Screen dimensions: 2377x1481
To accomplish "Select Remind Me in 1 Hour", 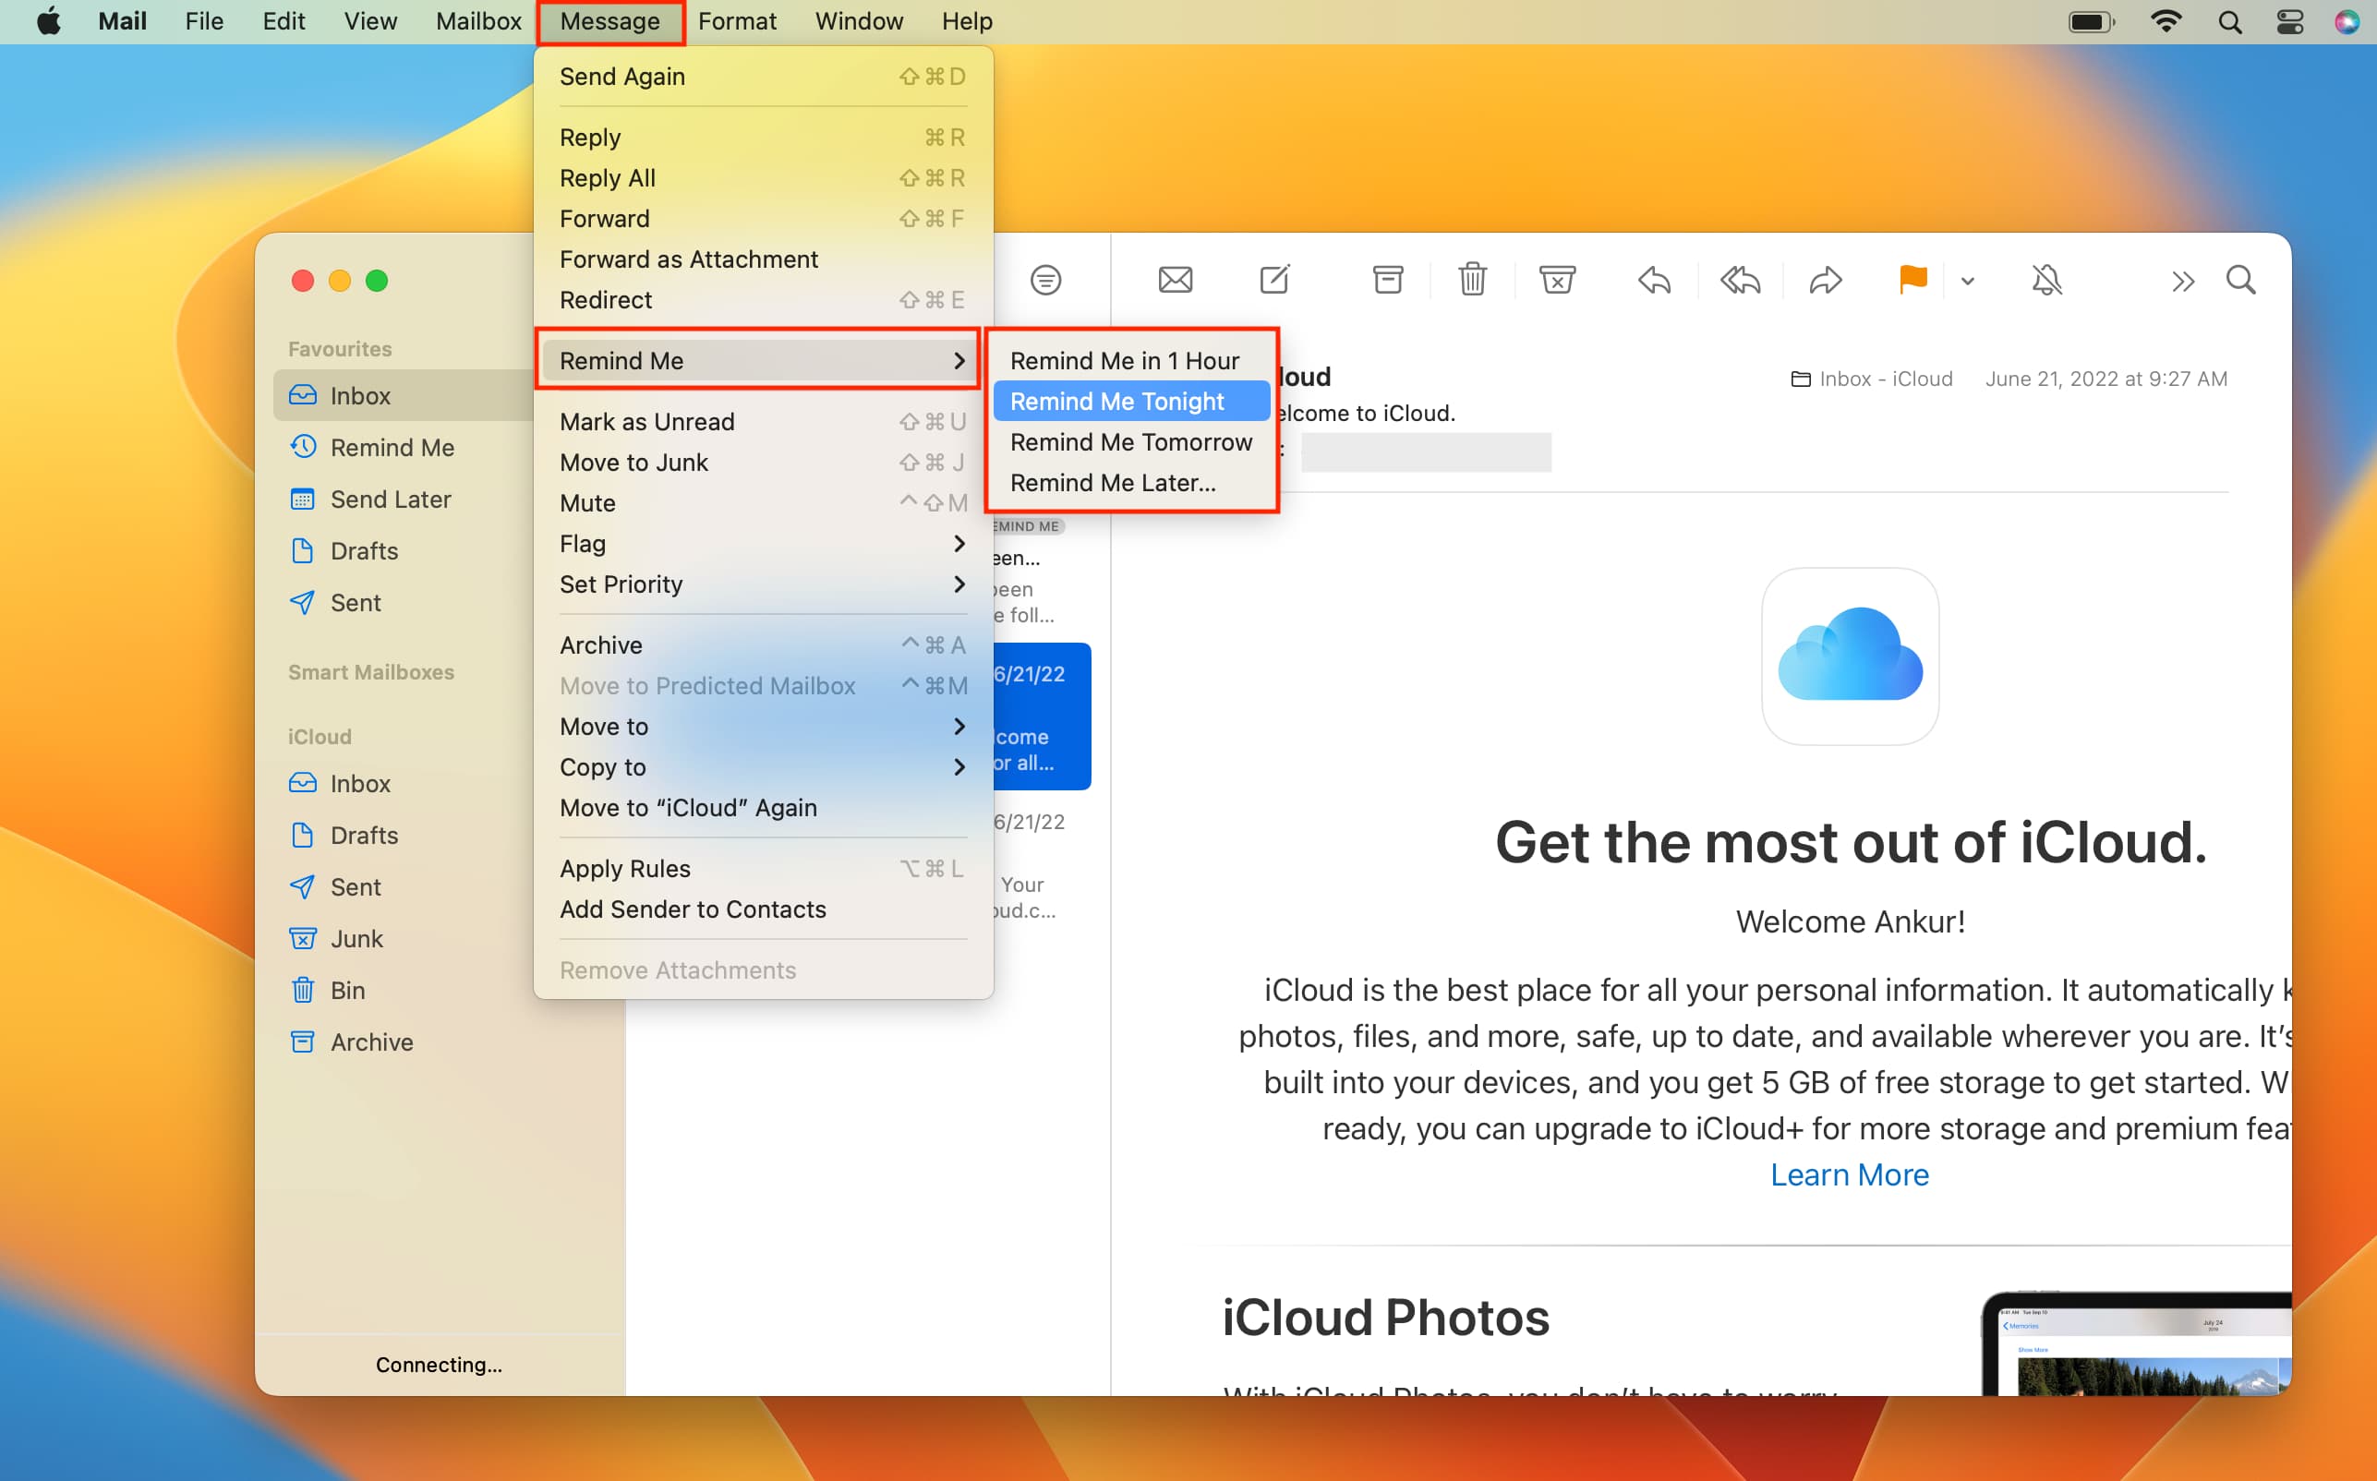I will 1131,360.
